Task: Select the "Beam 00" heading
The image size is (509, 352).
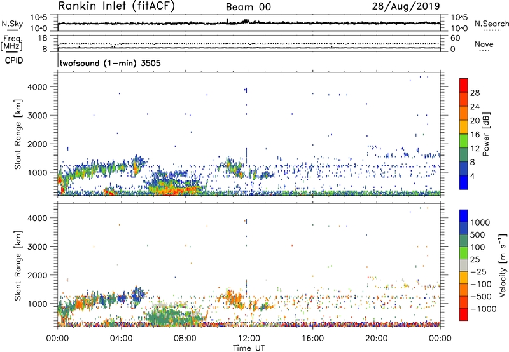Action: click(248, 7)
